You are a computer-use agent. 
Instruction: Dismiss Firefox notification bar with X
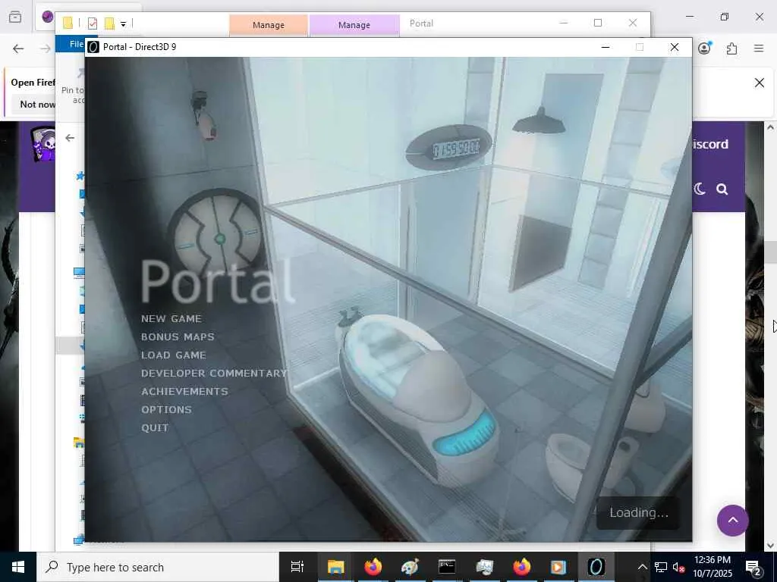[759, 83]
